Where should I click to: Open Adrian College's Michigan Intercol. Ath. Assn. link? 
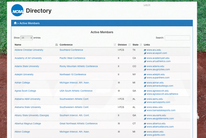click(x=74, y=82)
